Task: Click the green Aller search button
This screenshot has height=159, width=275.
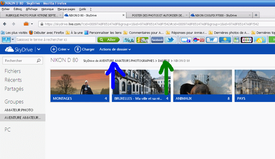Action: click(x=109, y=40)
